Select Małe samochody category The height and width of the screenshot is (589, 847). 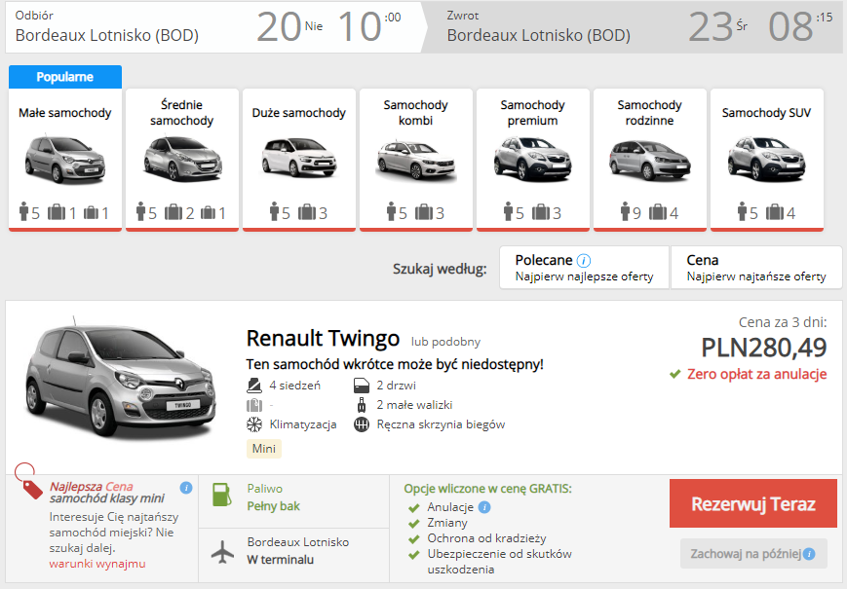[65, 160]
